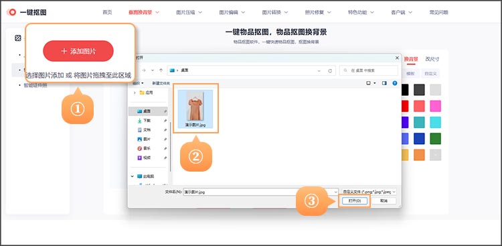Screen dimensions: 502x246
Task: Expand the address bar history dropdown
Action: (319, 70)
